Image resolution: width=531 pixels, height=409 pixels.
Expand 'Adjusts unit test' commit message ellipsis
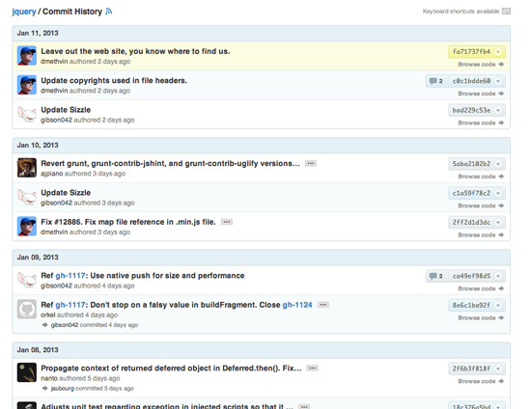(x=304, y=406)
